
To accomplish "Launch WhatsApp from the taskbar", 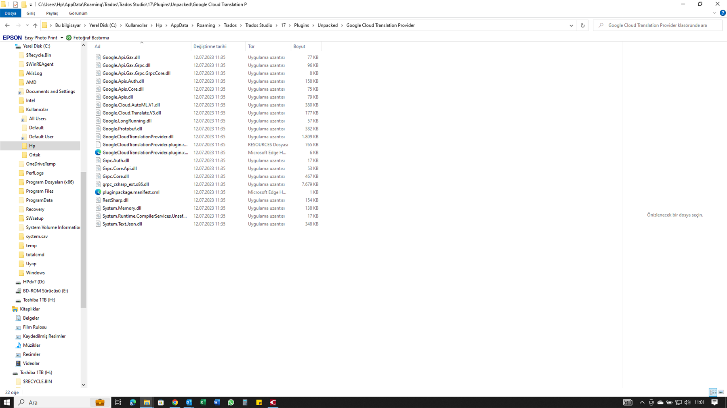I will [x=231, y=402].
